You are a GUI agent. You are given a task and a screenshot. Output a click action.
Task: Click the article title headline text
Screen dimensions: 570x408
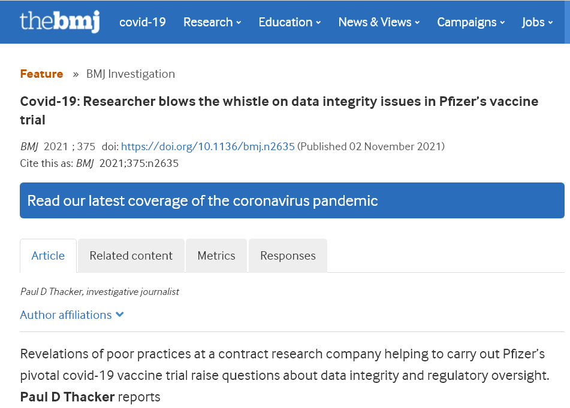click(279, 102)
